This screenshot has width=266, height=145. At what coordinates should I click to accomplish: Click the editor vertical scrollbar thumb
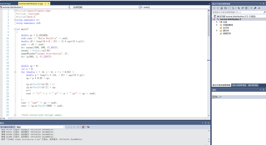pos(209,25)
